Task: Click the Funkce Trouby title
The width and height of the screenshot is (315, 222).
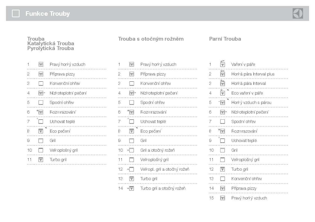Action: [x=48, y=14]
